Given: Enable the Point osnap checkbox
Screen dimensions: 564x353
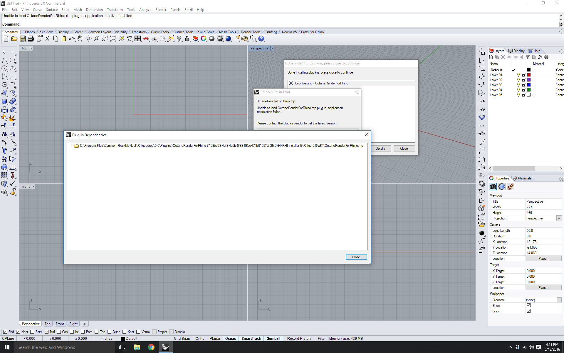Looking at the screenshot, I should (33, 332).
